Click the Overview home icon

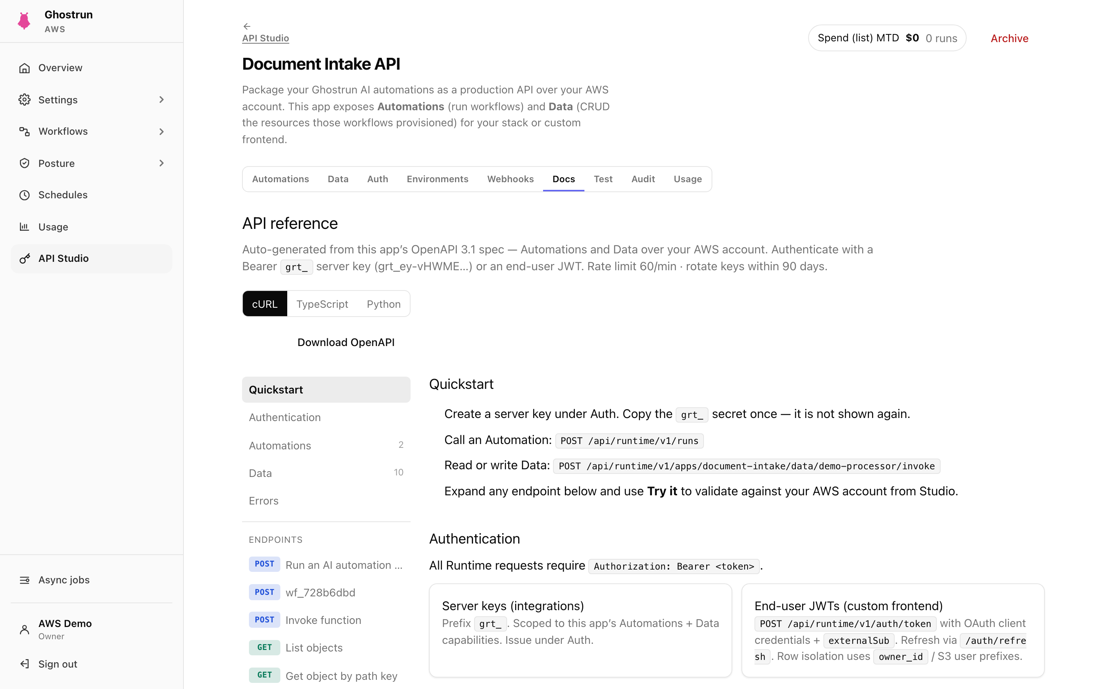point(25,68)
